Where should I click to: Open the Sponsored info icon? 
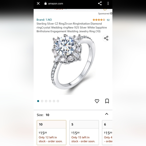(x=111, y=13)
